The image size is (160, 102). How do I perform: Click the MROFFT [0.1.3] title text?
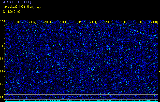coord(17,2)
